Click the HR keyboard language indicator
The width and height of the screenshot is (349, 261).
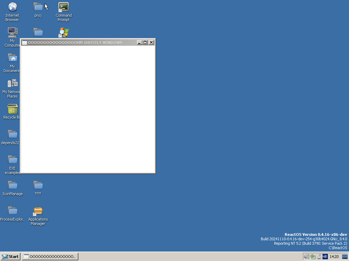pos(325,257)
